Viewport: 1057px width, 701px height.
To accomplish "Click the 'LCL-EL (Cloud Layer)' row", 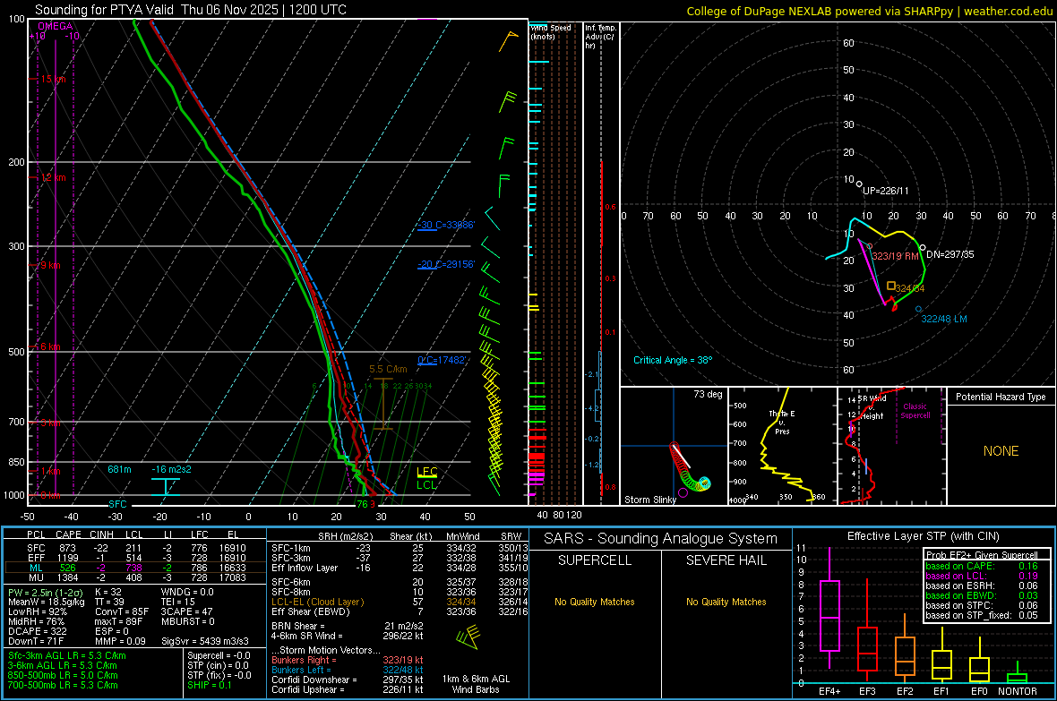I will 398,602.
